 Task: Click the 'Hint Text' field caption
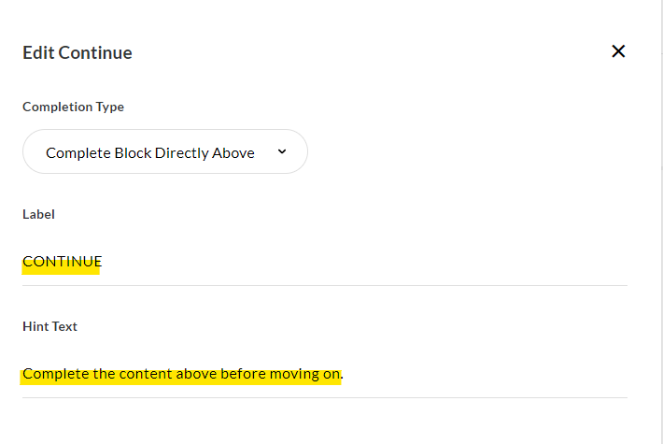coord(49,326)
